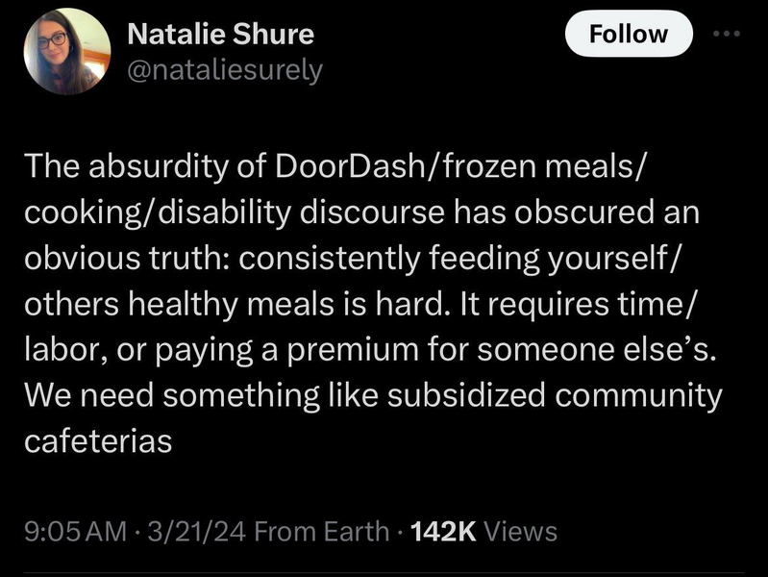Image resolution: width=768 pixels, height=577 pixels.
Task: Click the word cafeterias in the tweet
Action: [98, 440]
